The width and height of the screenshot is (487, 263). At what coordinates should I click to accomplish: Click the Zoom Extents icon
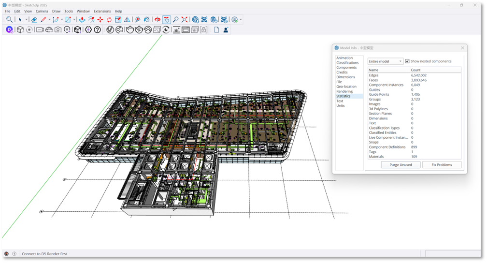(x=185, y=20)
